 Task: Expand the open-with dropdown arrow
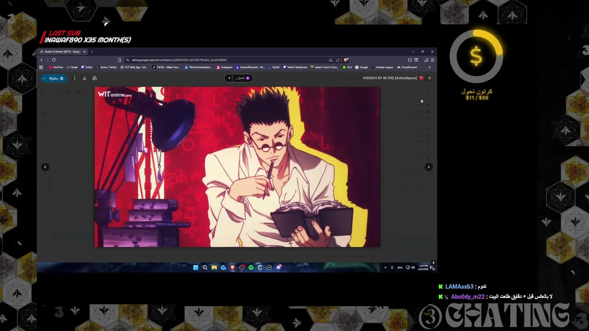pos(229,78)
